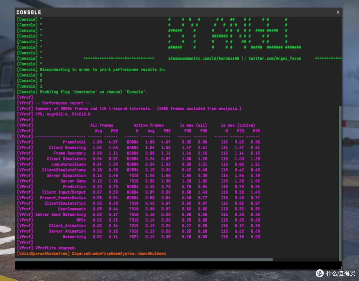This screenshot has height=281, width=359.
Task: Click the CONSOLE title bar label
Action: point(29,12)
